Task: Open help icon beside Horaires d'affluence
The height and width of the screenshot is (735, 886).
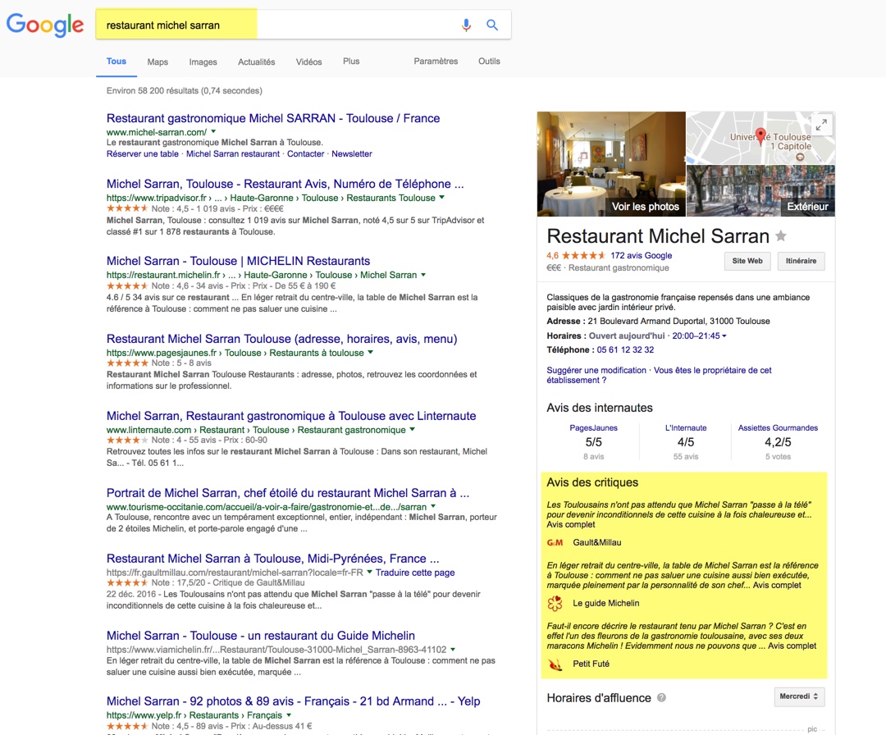Action: point(661,698)
